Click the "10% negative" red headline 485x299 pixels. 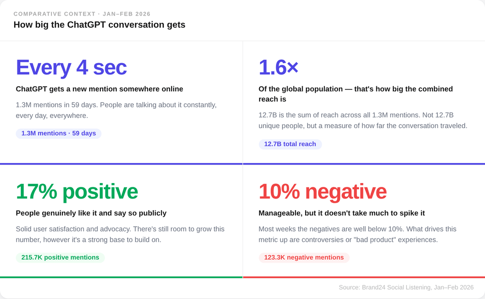[x=323, y=191]
